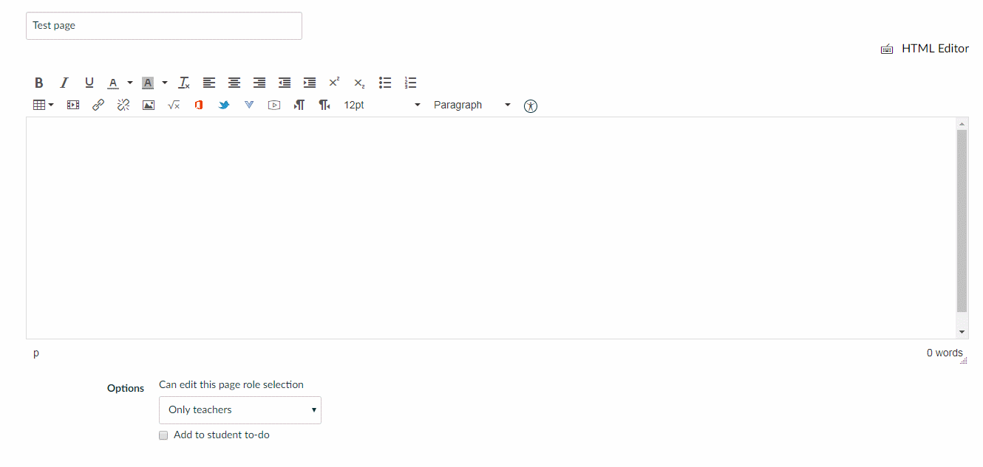Image resolution: width=983 pixels, height=467 pixels.
Task: Click the remove link icon
Action: click(x=123, y=105)
